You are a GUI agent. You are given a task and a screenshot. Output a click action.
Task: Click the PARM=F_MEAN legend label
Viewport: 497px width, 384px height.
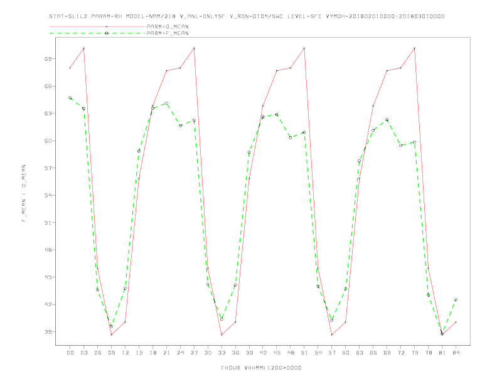click(x=168, y=33)
